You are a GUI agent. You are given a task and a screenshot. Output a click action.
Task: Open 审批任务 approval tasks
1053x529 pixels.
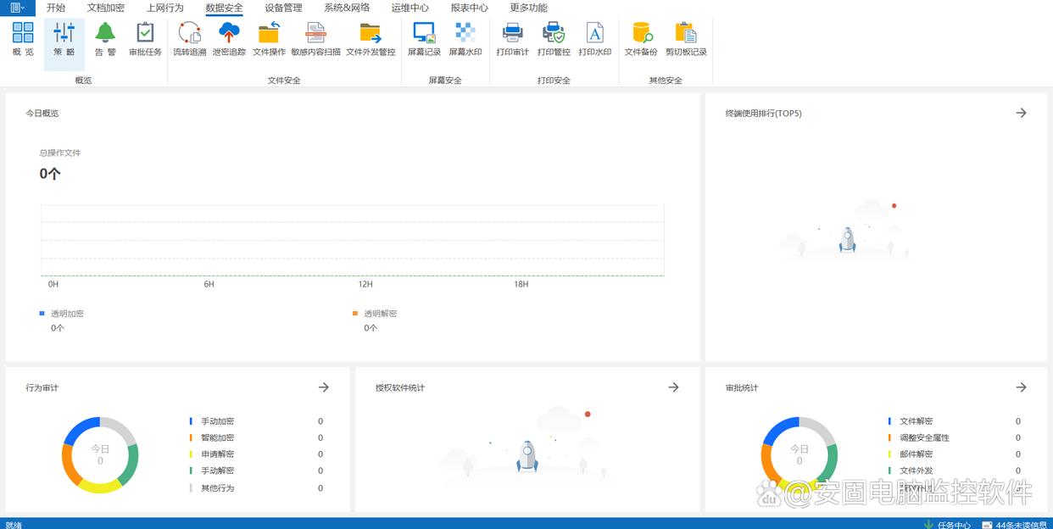[x=145, y=39]
